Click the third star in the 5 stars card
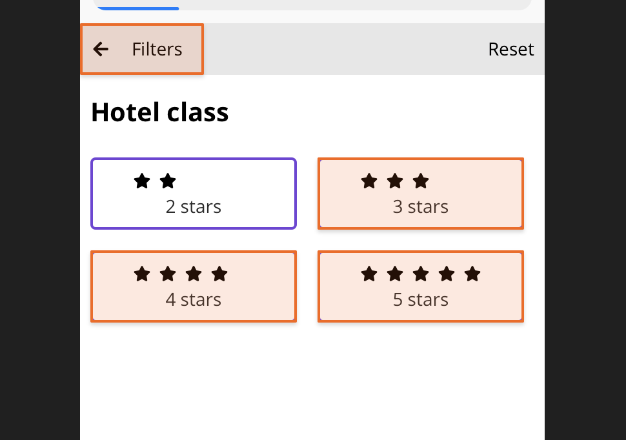626x440 pixels. click(421, 274)
